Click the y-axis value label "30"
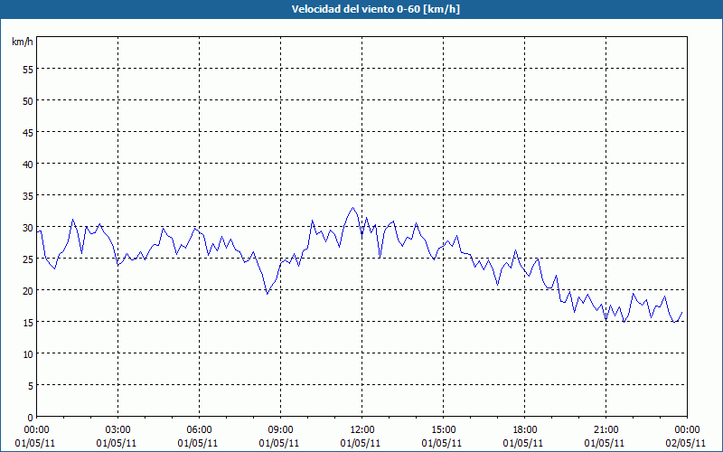723x452 pixels. click(28, 228)
